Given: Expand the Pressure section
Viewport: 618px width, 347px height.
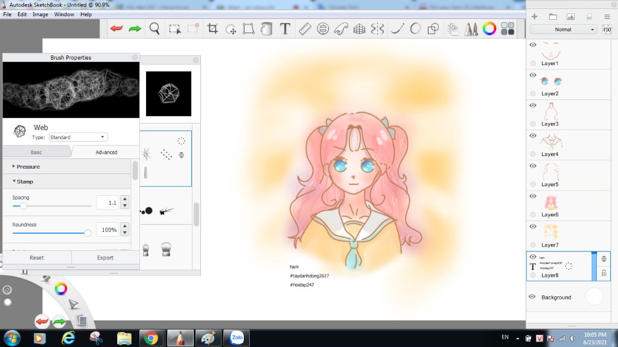Looking at the screenshot, I should 28,166.
